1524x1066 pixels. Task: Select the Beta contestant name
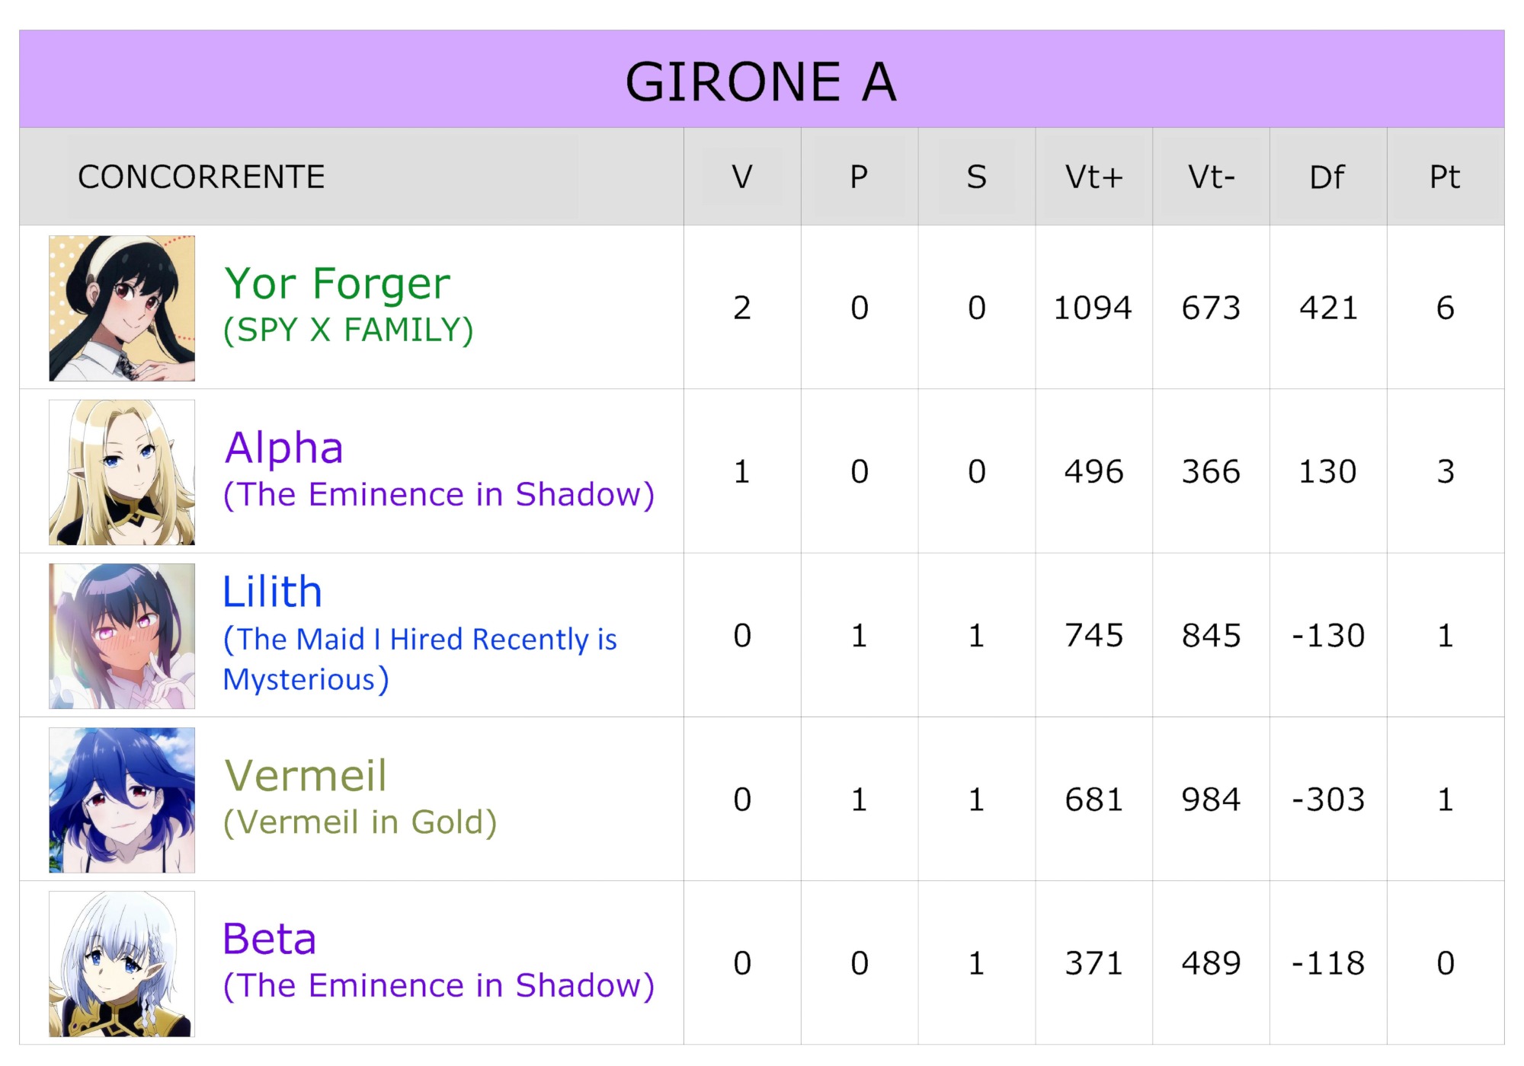click(x=270, y=939)
